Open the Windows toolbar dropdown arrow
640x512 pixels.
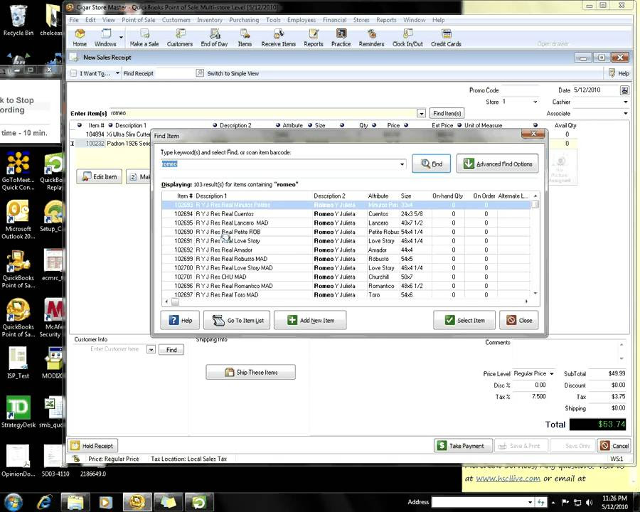(121, 37)
